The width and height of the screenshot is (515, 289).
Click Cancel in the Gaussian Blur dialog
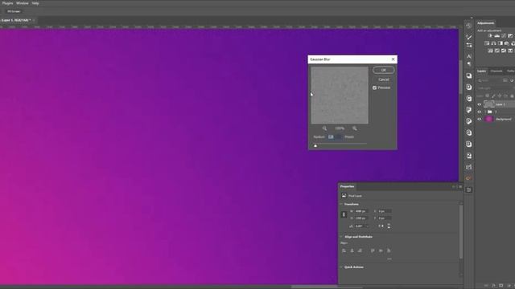[x=383, y=79]
